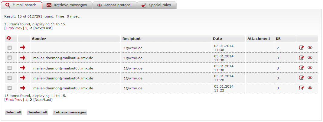Click red arrow icon in the 11:30 row
The image size is (323, 122).
(23, 68)
